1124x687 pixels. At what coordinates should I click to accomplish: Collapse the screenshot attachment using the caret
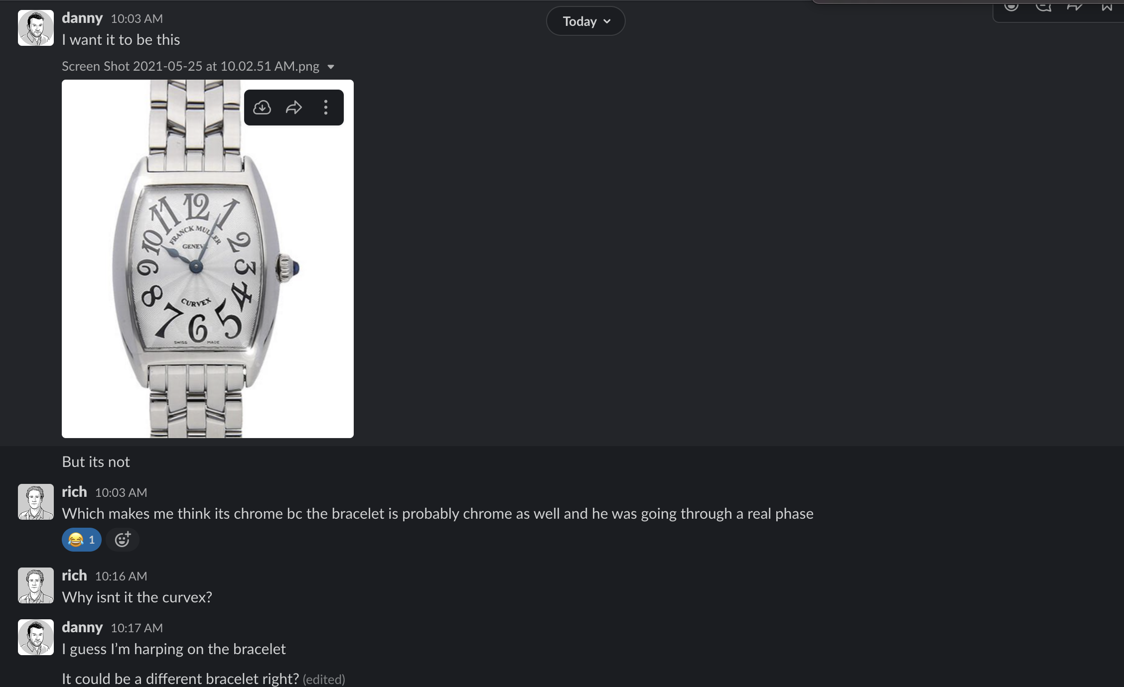331,67
